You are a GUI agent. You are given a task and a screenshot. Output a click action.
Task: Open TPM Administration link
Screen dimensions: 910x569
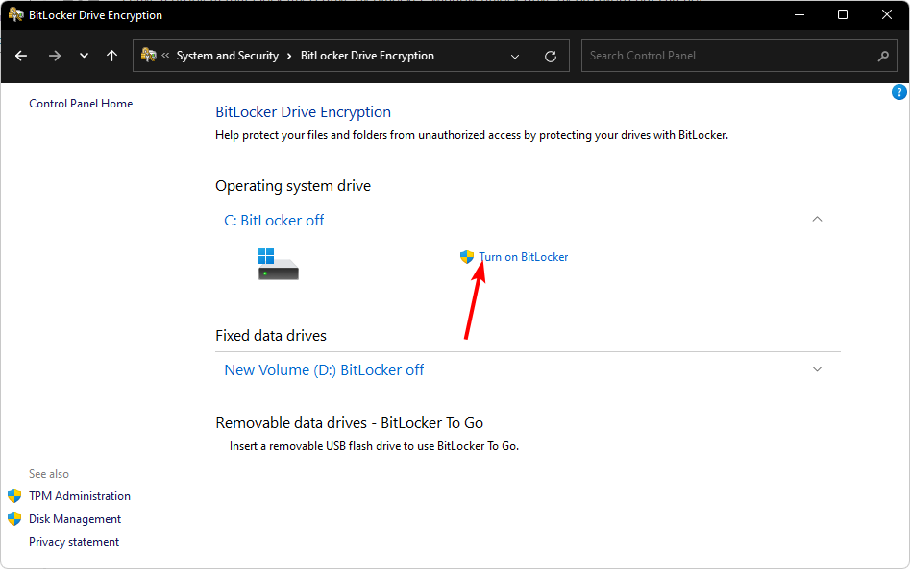tap(80, 496)
